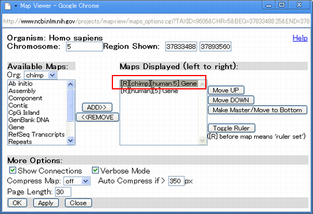Click the Toggle Ruler button

coord(232,128)
